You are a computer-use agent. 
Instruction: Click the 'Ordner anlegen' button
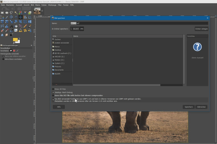tap(201, 29)
